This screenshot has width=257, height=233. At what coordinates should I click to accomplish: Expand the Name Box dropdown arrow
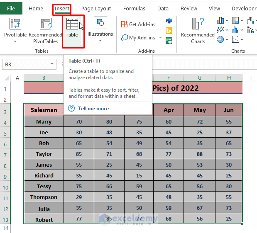tap(52, 64)
